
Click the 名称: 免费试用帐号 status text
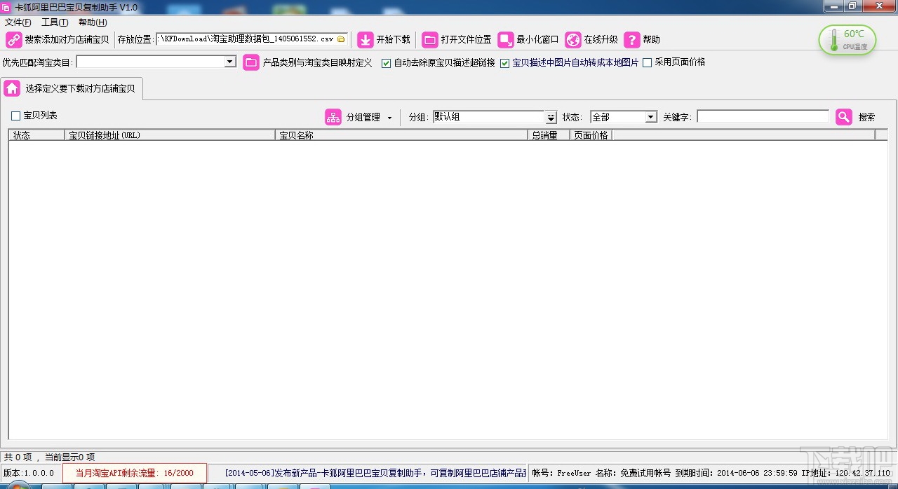(633, 473)
